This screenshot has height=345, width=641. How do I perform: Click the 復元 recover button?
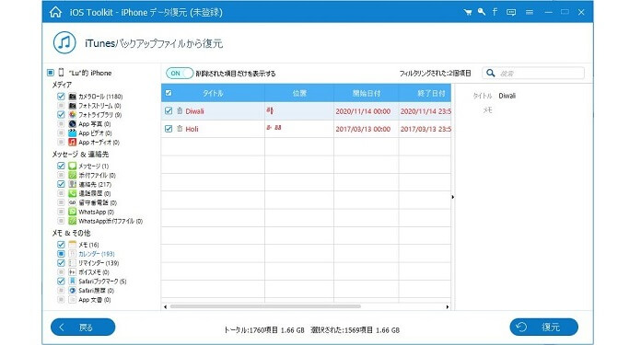tap(543, 327)
